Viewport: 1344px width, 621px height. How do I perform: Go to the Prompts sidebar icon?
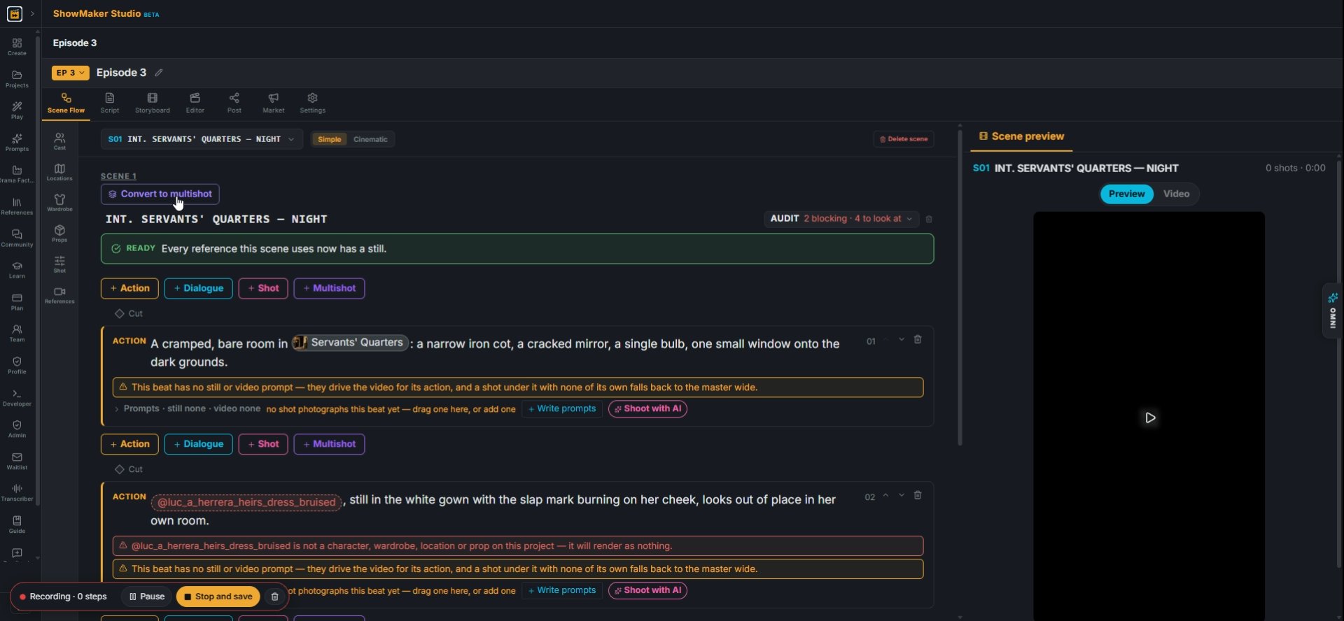point(17,143)
